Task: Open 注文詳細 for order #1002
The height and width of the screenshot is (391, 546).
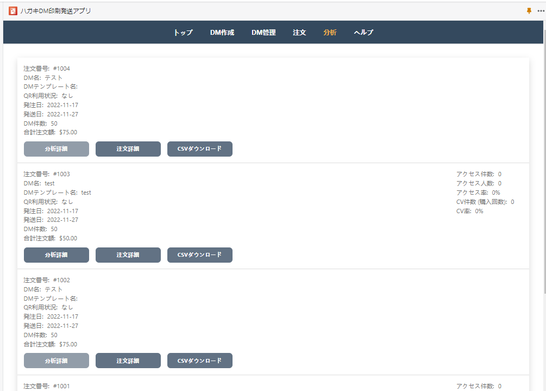Action: click(128, 361)
